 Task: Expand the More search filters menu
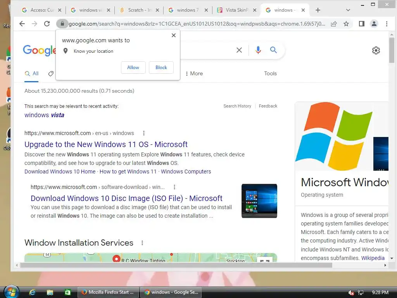pyautogui.click(x=194, y=73)
